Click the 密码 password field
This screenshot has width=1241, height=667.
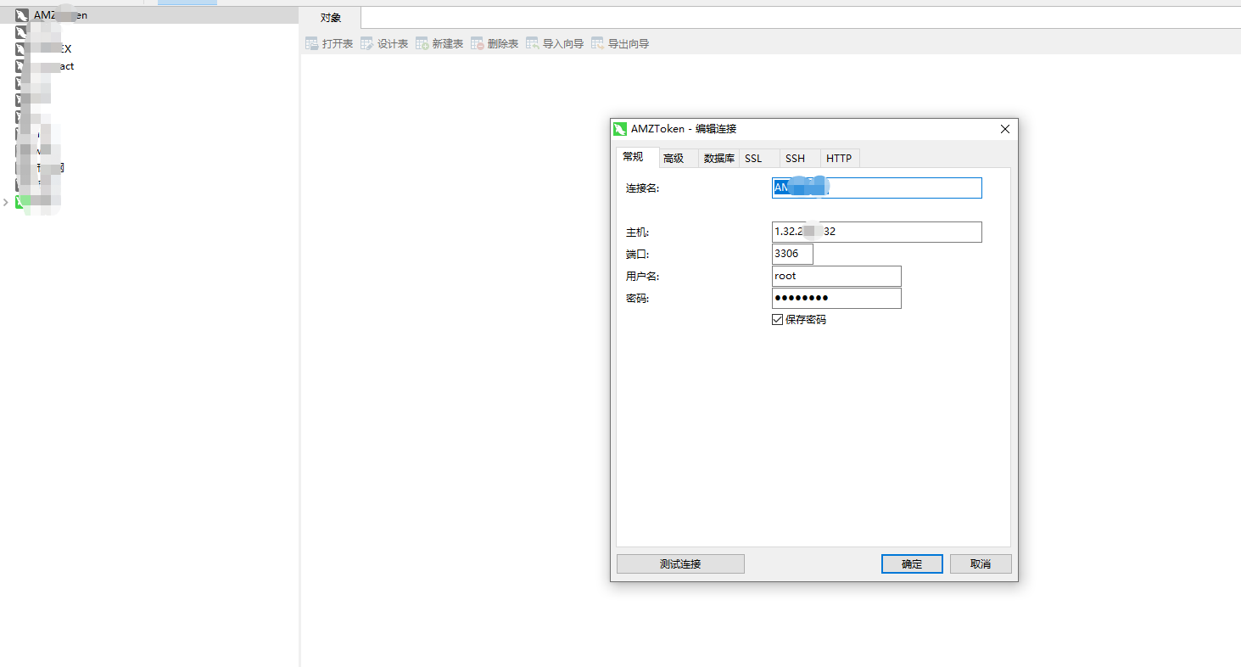tap(836, 298)
